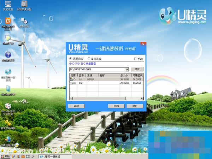Click the 总大小 column header
This screenshot has height=159, width=212.
click(125, 75)
